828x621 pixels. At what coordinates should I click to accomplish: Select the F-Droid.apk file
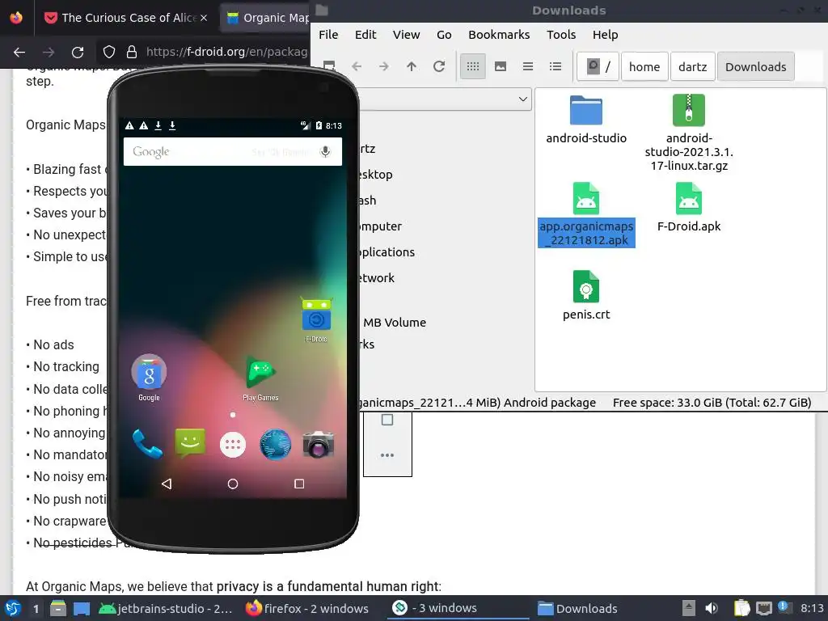689,208
